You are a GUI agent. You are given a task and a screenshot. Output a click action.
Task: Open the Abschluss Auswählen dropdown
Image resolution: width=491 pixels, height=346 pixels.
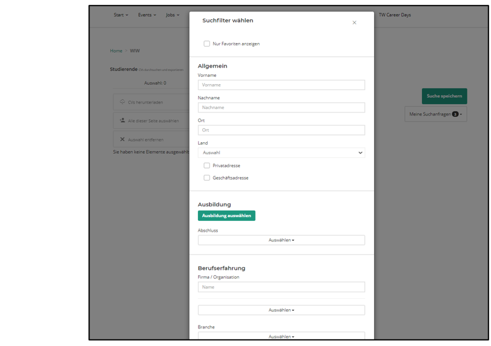281,240
